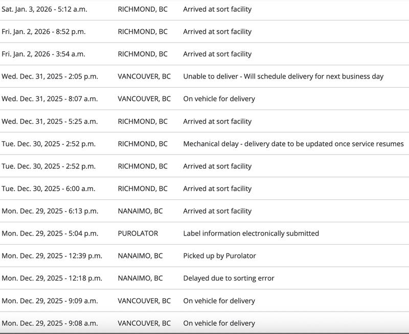
Task: Select the Fri. Jan. 2 8:52 p.m. date entry
Action: pos(43,32)
